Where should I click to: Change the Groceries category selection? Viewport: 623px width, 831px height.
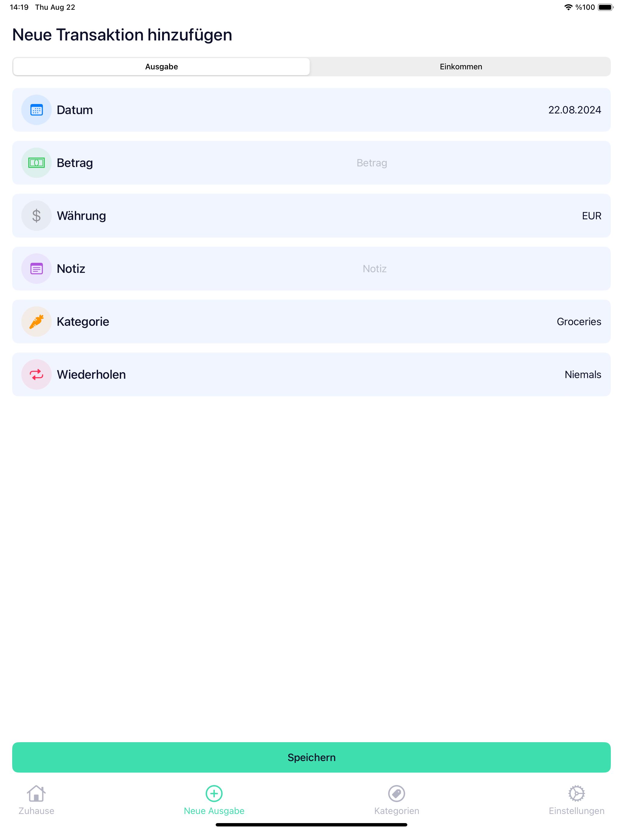(579, 322)
